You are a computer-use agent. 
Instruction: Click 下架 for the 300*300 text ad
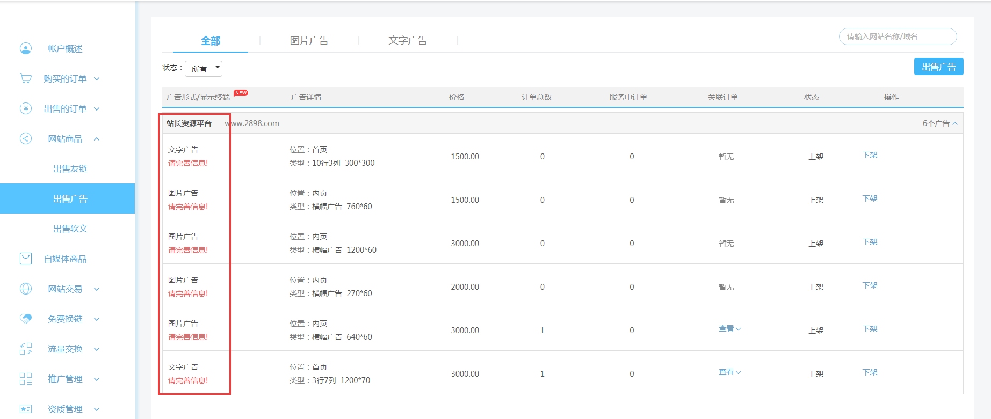pos(870,155)
